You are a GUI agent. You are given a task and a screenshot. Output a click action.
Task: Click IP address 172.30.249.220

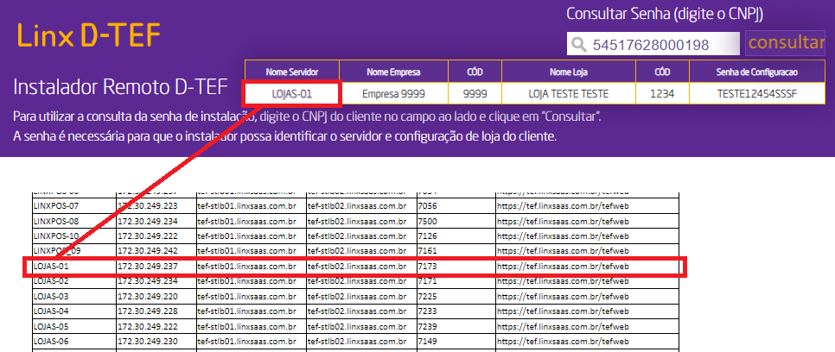(148, 296)
